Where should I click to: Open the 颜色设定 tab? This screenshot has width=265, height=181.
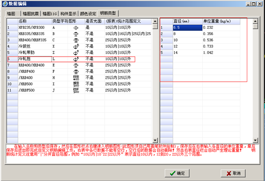[x=88, y=13]
